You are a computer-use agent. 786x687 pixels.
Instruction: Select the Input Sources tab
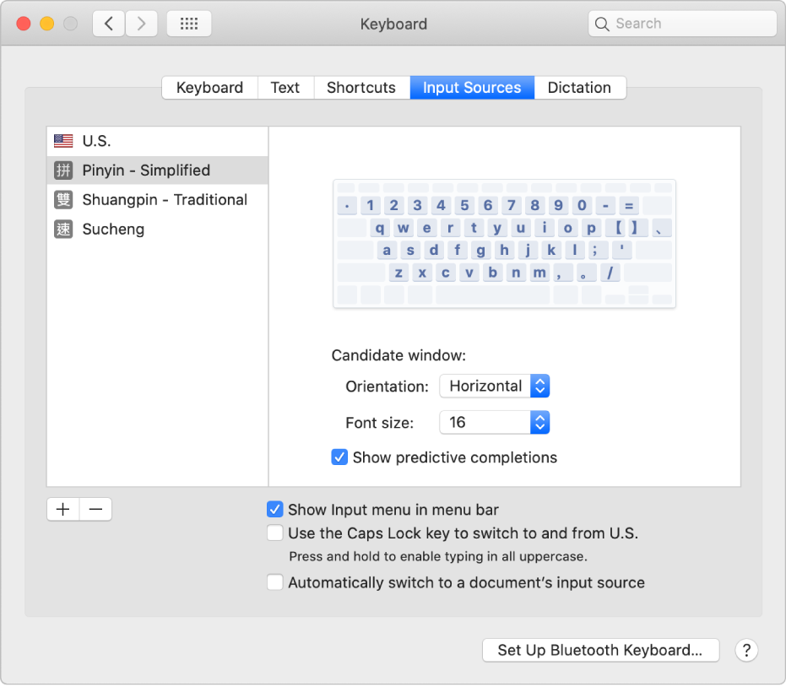(x=472, y=88)
